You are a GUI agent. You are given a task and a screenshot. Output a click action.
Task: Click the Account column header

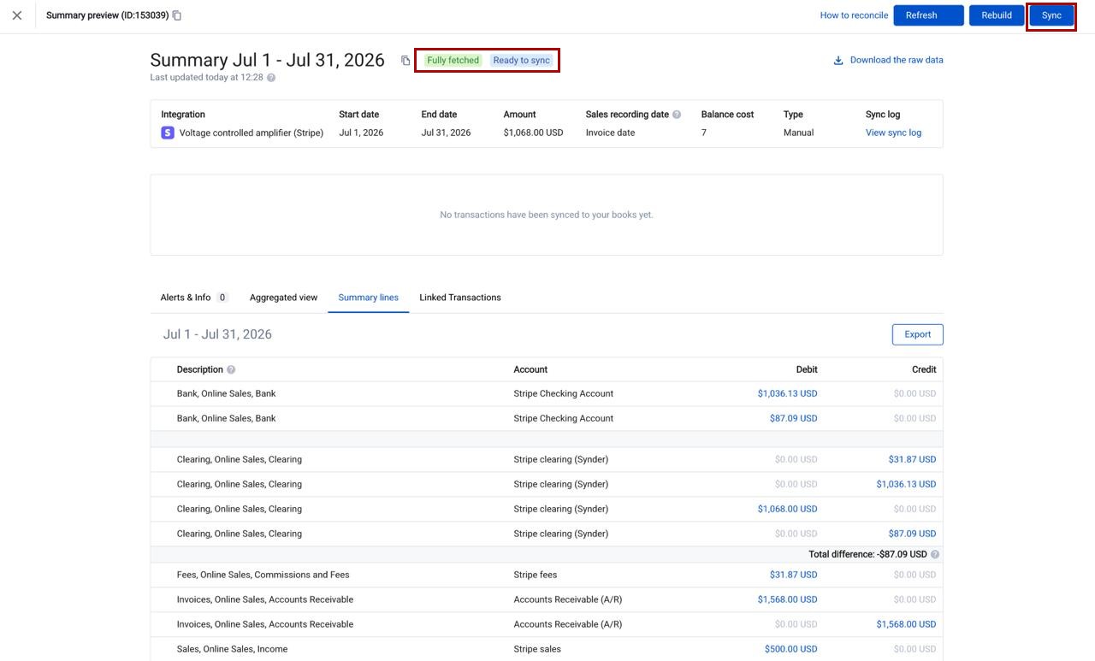[530, 369]
